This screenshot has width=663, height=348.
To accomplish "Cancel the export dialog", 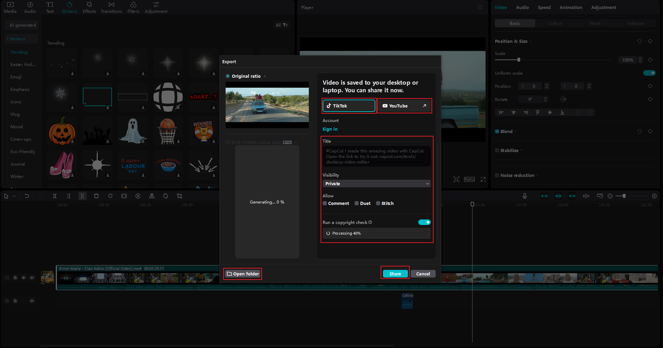I will click(423, 274).
